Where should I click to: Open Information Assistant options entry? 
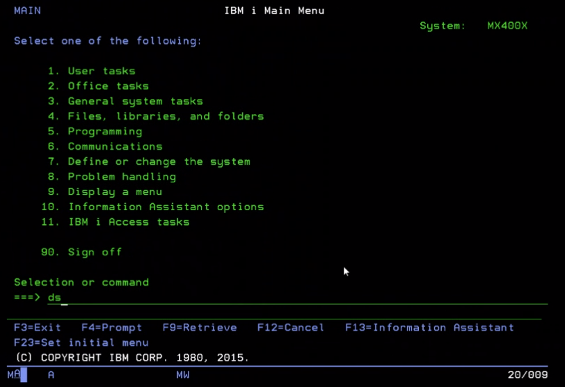pyautogui.click(x=152, y=207)
